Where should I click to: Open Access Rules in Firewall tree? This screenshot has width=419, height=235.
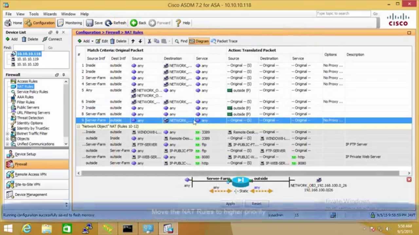tap(27, 81)
